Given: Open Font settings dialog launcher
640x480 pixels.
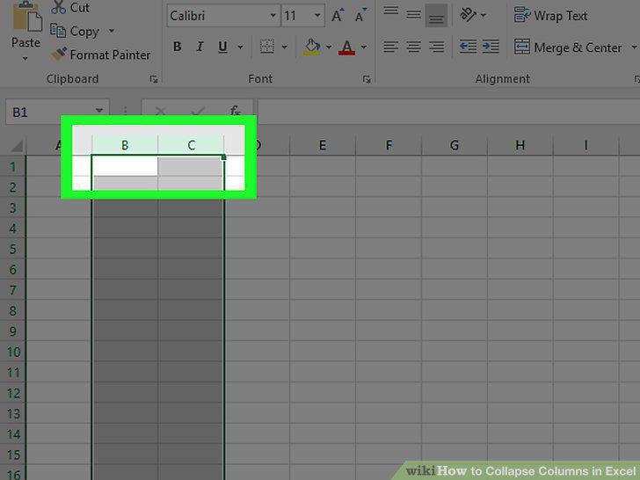Looking at the screenshot, I should coord(367,79).
